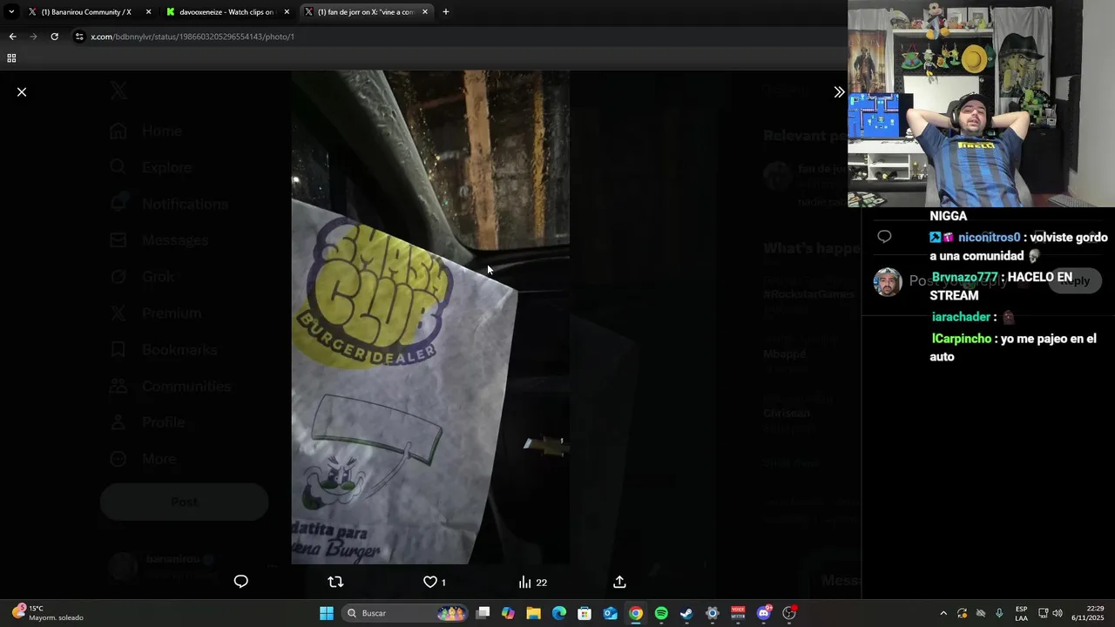Open Task View on the taskbar
This screenshot has height=627, width=1115.
[x=483, y=613]
